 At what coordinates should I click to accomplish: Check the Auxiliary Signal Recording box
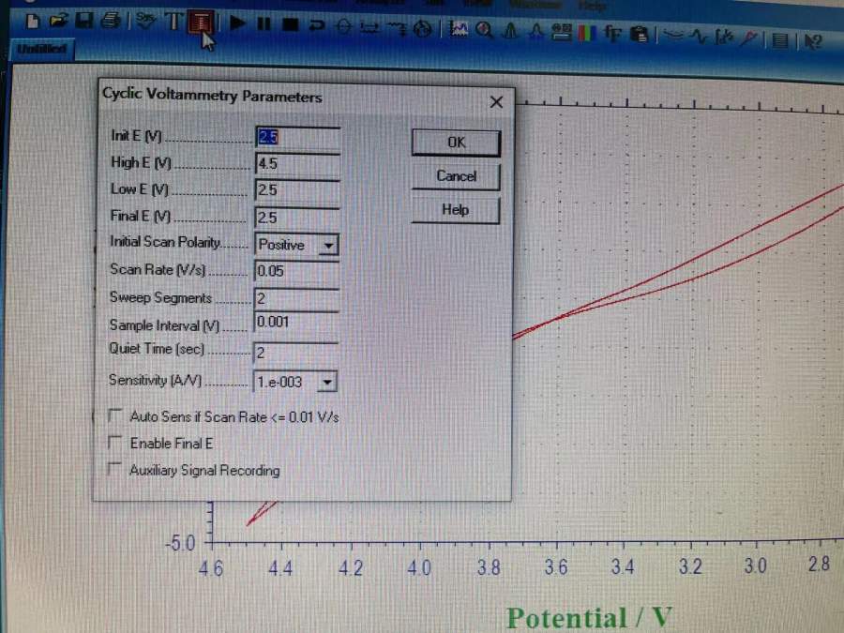tap(116, 470)
